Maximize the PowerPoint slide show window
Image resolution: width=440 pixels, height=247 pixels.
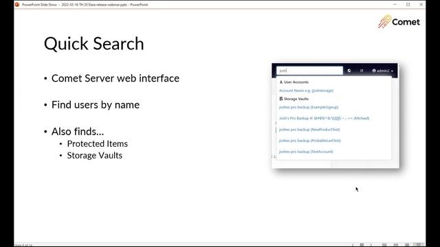408,5
